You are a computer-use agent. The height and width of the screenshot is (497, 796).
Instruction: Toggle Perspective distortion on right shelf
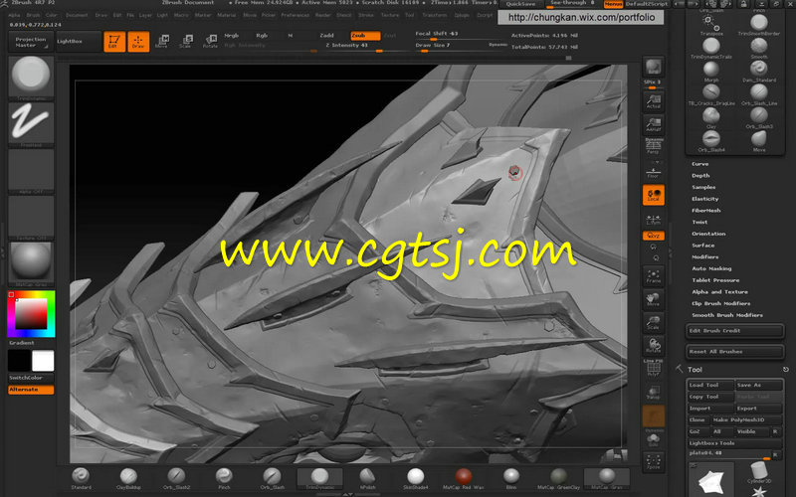(654, 146)
